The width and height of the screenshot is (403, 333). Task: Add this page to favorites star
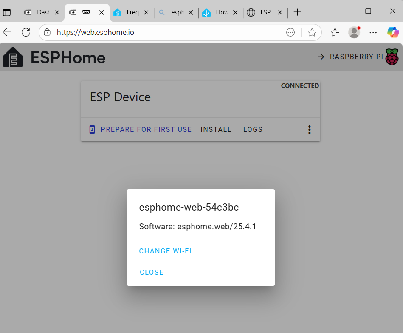pyautogui.click(x=312, y=32)
